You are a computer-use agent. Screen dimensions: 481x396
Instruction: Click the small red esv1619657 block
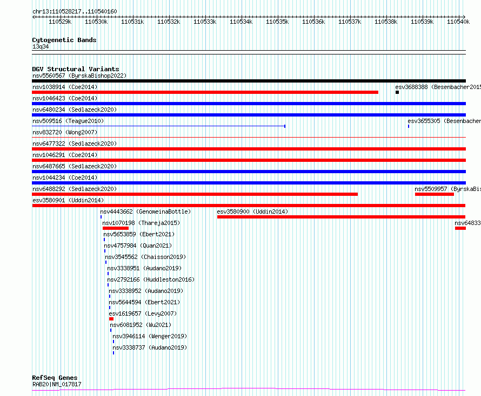coord(111,319)
